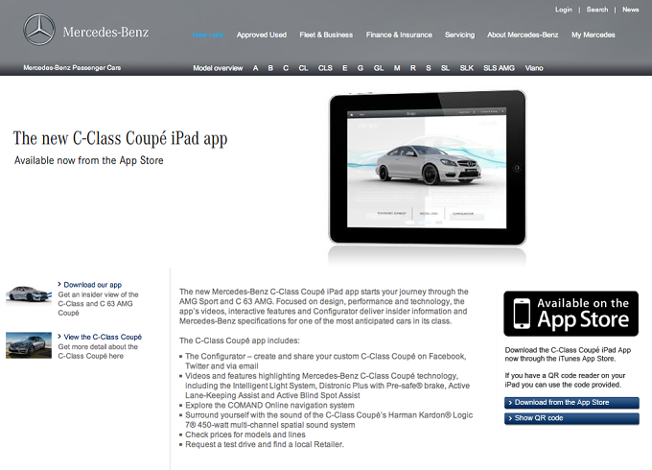Screen dimensions: 652x470
Task: Follow the View the C-Class Coupé link
Action: [103, 337]
